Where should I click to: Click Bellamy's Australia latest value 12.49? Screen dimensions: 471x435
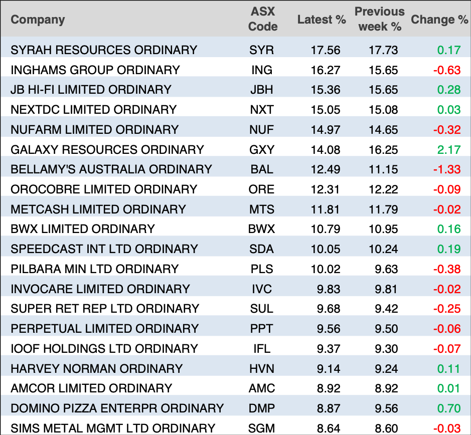point(326,169)
